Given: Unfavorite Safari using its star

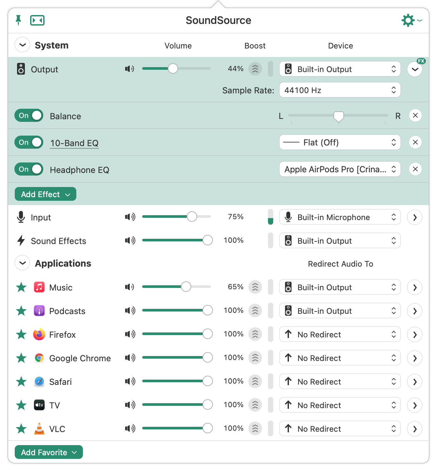Looking at the screenshot, I should tap(21, 382).
